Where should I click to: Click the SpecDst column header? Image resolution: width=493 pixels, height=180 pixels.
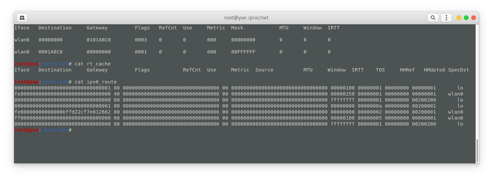tap(459, 70)
